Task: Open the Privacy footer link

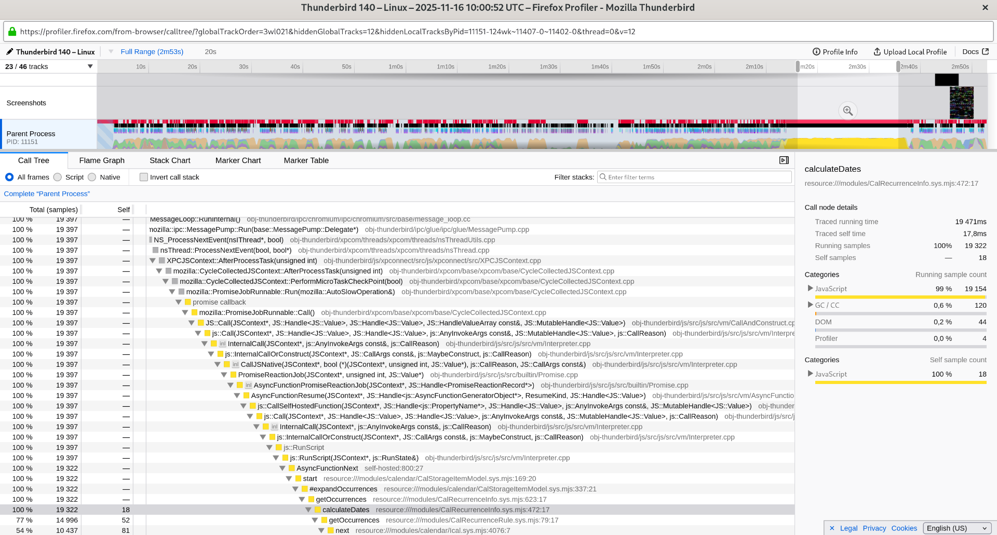Action: tap(874, 528)
